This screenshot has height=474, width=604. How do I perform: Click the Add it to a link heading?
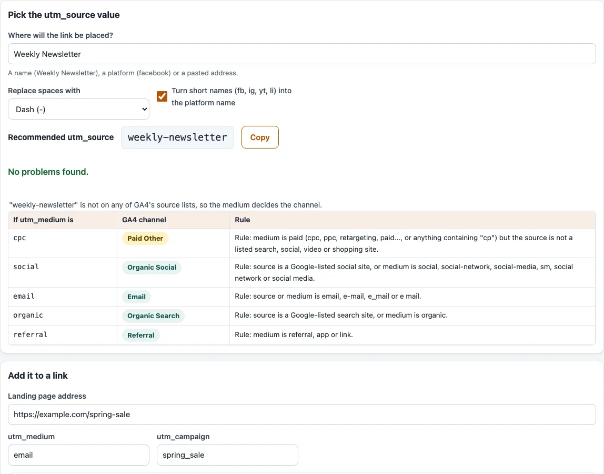38,376
